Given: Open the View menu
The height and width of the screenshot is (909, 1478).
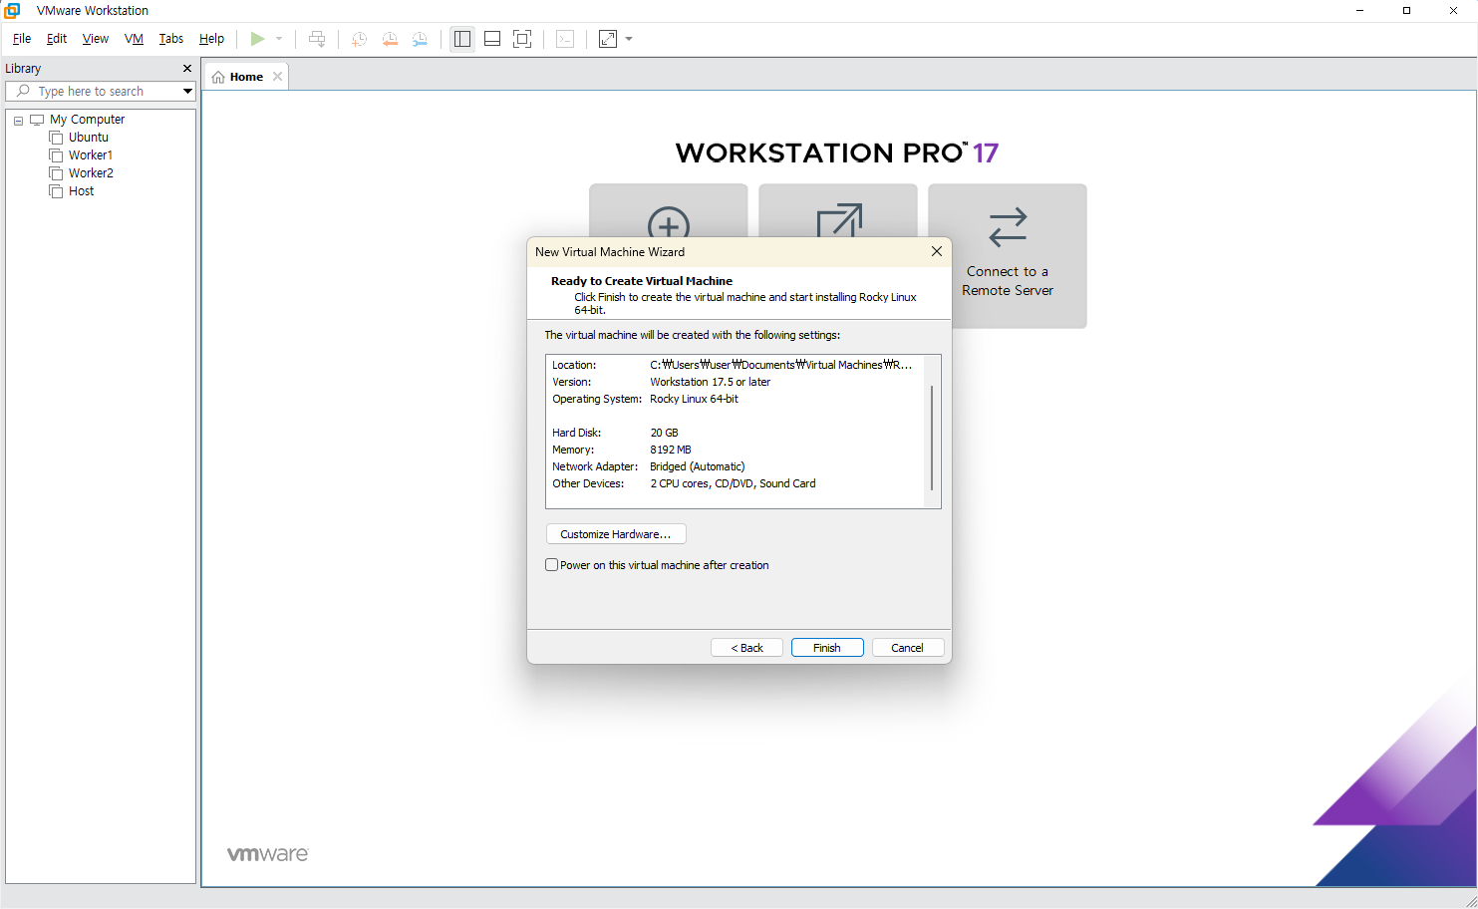Looking at the screenshot, I should pos(96,39).
